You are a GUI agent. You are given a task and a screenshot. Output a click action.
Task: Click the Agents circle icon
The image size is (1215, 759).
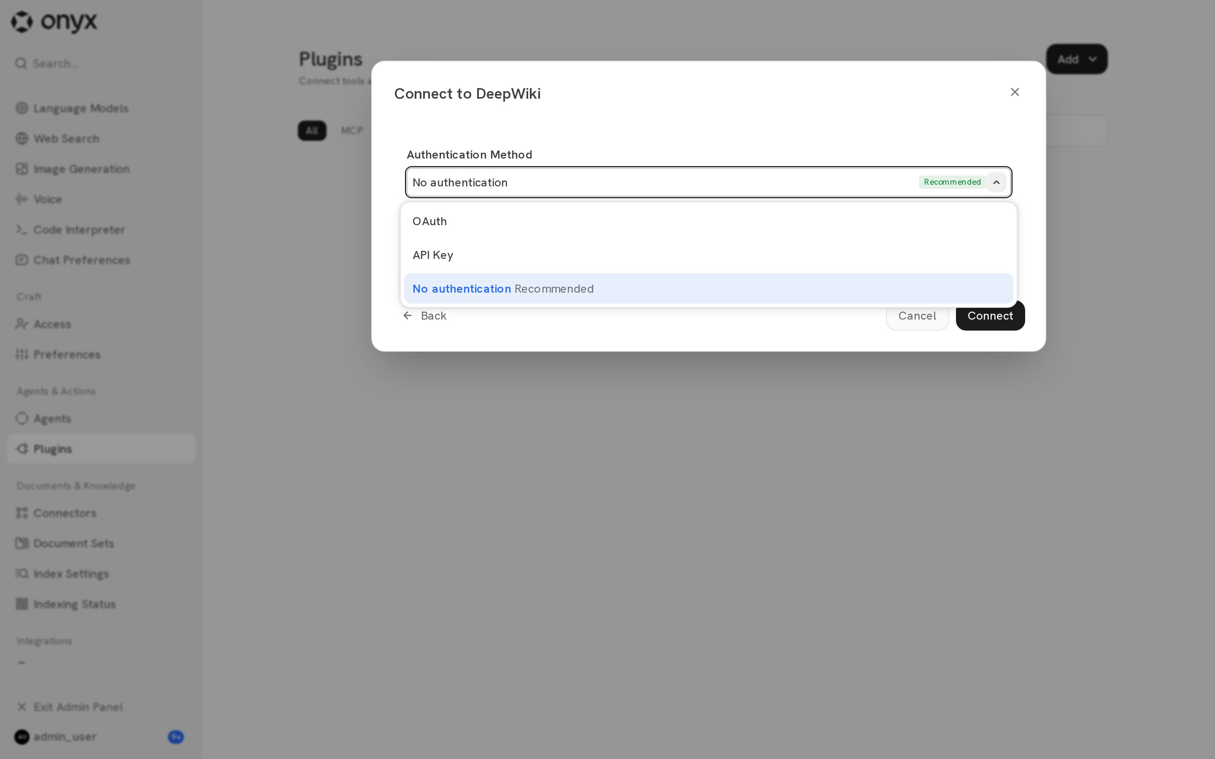(22, 418)
